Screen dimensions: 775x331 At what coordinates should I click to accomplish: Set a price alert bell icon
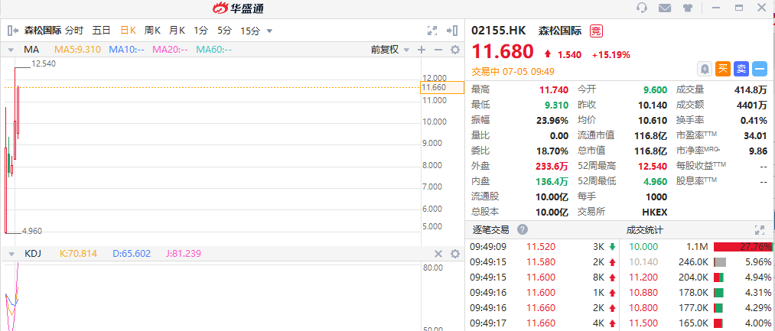[705, 69]
